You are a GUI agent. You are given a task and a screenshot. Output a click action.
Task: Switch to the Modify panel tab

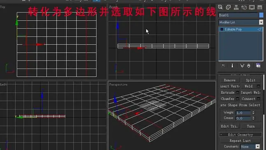point(229,7)
